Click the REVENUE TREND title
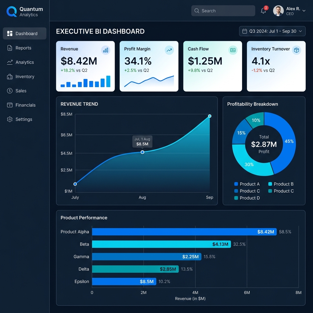 (x=79, y=104)
